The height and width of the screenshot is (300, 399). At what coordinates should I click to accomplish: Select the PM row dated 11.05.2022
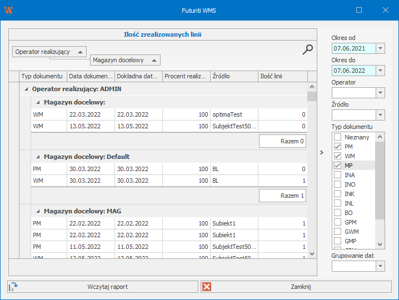point(169,247)
